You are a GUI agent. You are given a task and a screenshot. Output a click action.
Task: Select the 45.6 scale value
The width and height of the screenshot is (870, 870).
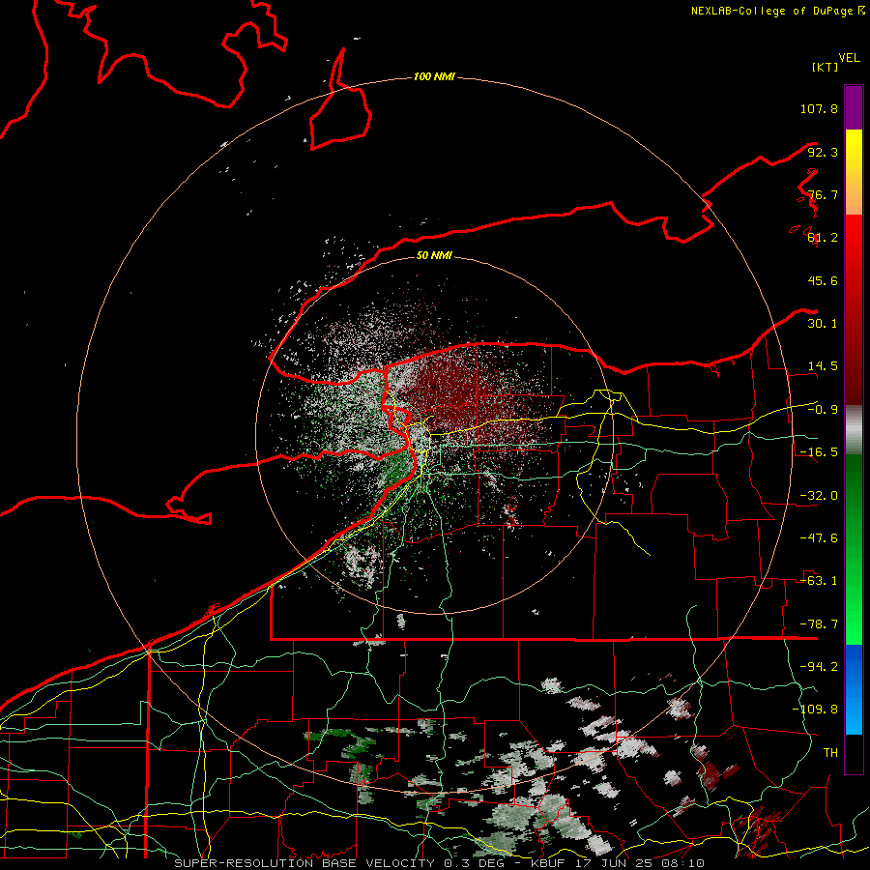click(x=823, y=280)
